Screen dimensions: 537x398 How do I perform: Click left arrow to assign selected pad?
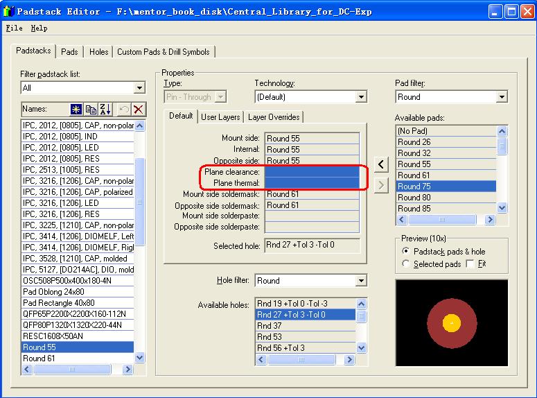click(x=381, y=164)
